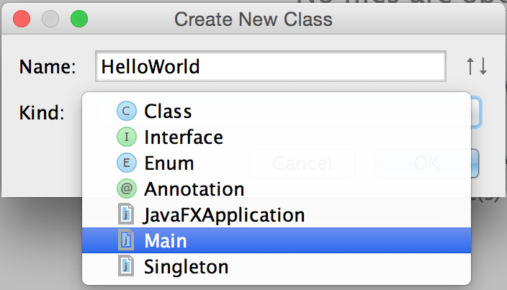Focus the Name field containing HelloWorld
Image resolution: width=507 pixels, height=290 pixels.
[x=271, y=66]
